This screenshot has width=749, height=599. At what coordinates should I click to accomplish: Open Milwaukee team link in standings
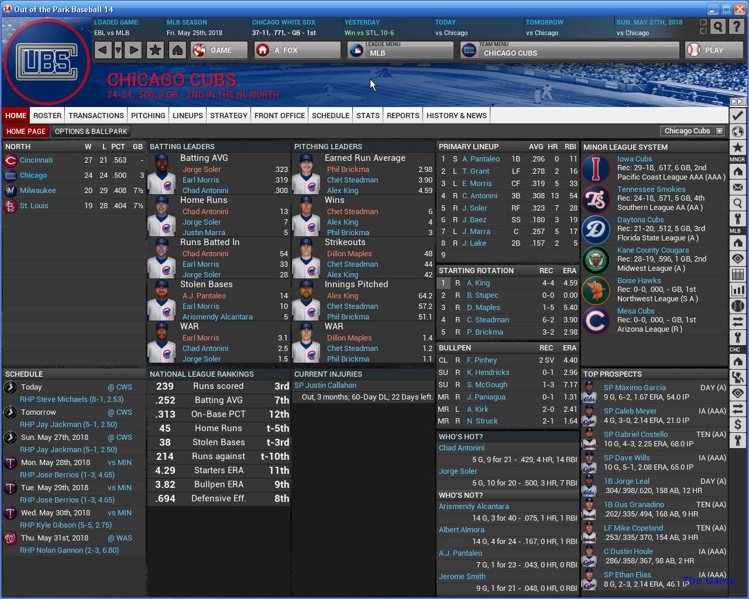pyautogui.click(x=38, y=190)
